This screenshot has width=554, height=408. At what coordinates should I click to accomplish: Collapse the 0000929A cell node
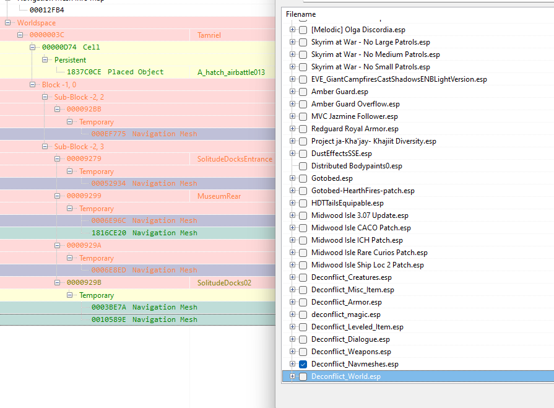tap(57, 245)
